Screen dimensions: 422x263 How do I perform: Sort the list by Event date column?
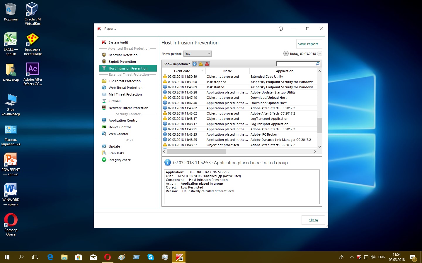pos(182,71)
